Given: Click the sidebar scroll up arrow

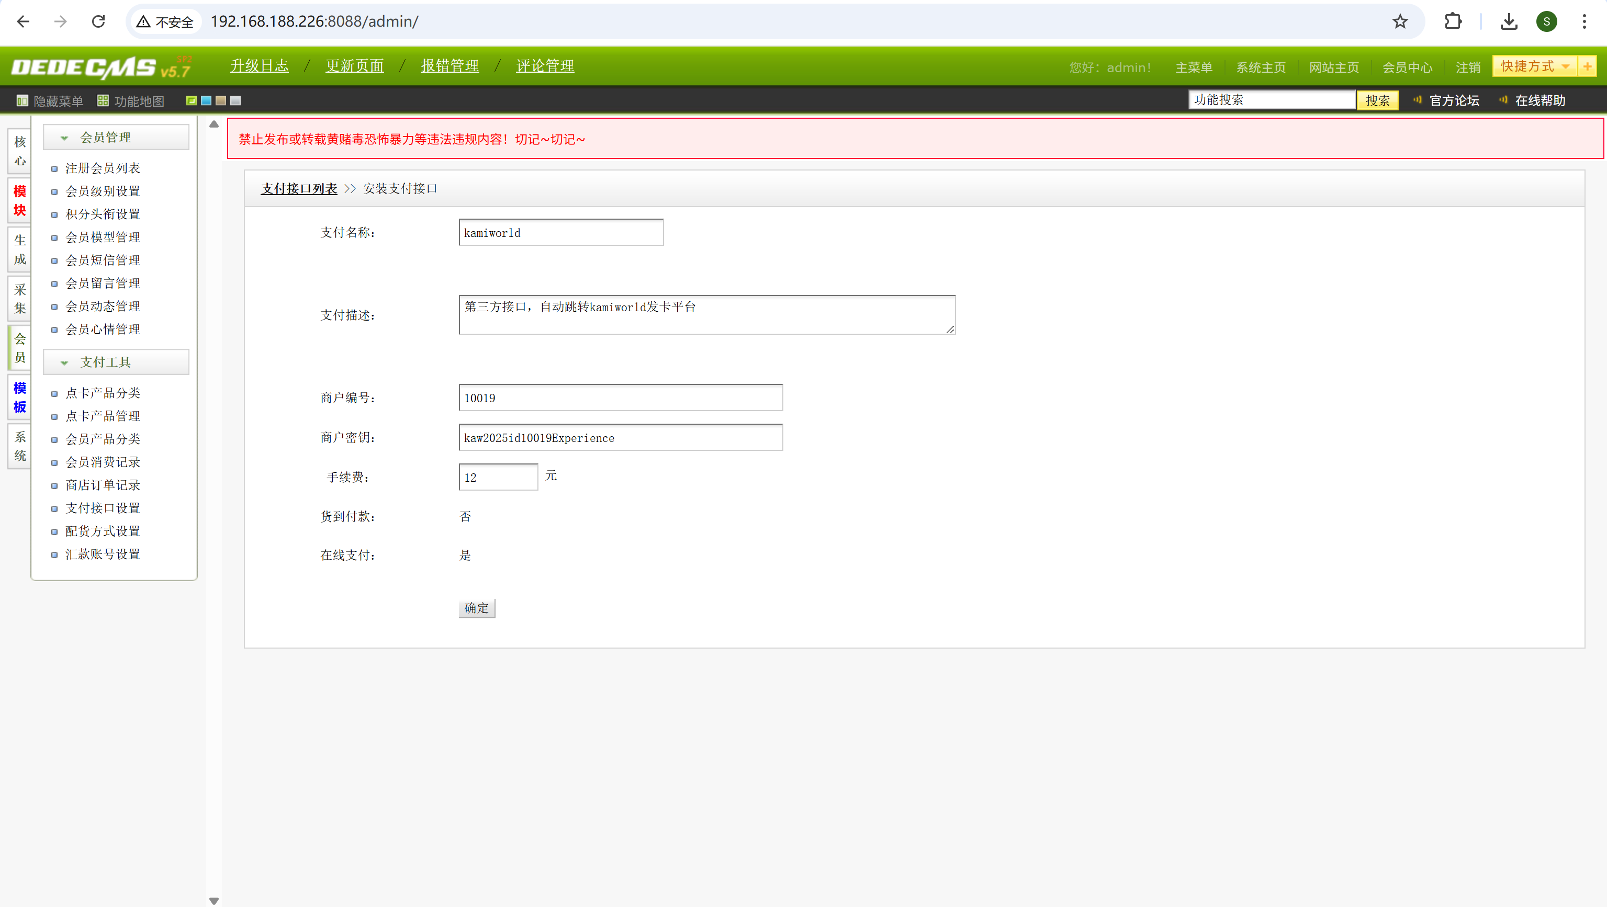Looking at the screenshot, I should pyautogui.click(x=214, y=124).
